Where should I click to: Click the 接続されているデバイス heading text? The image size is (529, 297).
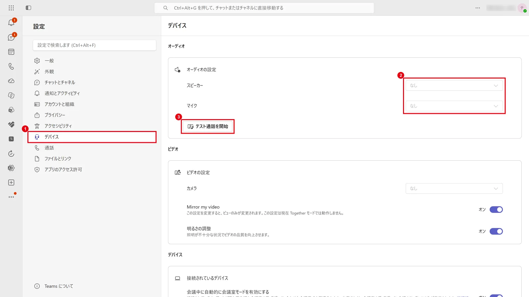(x=207, y=278)
